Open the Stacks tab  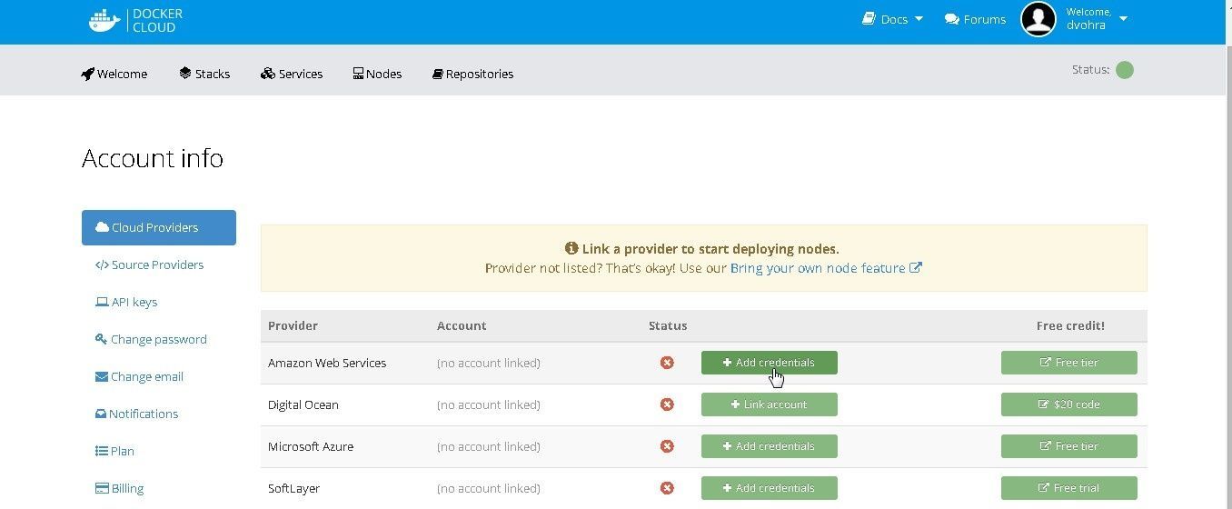204,74
